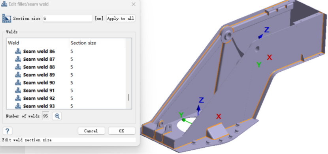Image resolution: width=328 pixels, height=154 pixels.
Task: Click the zoom magnifier icon beside weld count
Action: pos(57,116)
